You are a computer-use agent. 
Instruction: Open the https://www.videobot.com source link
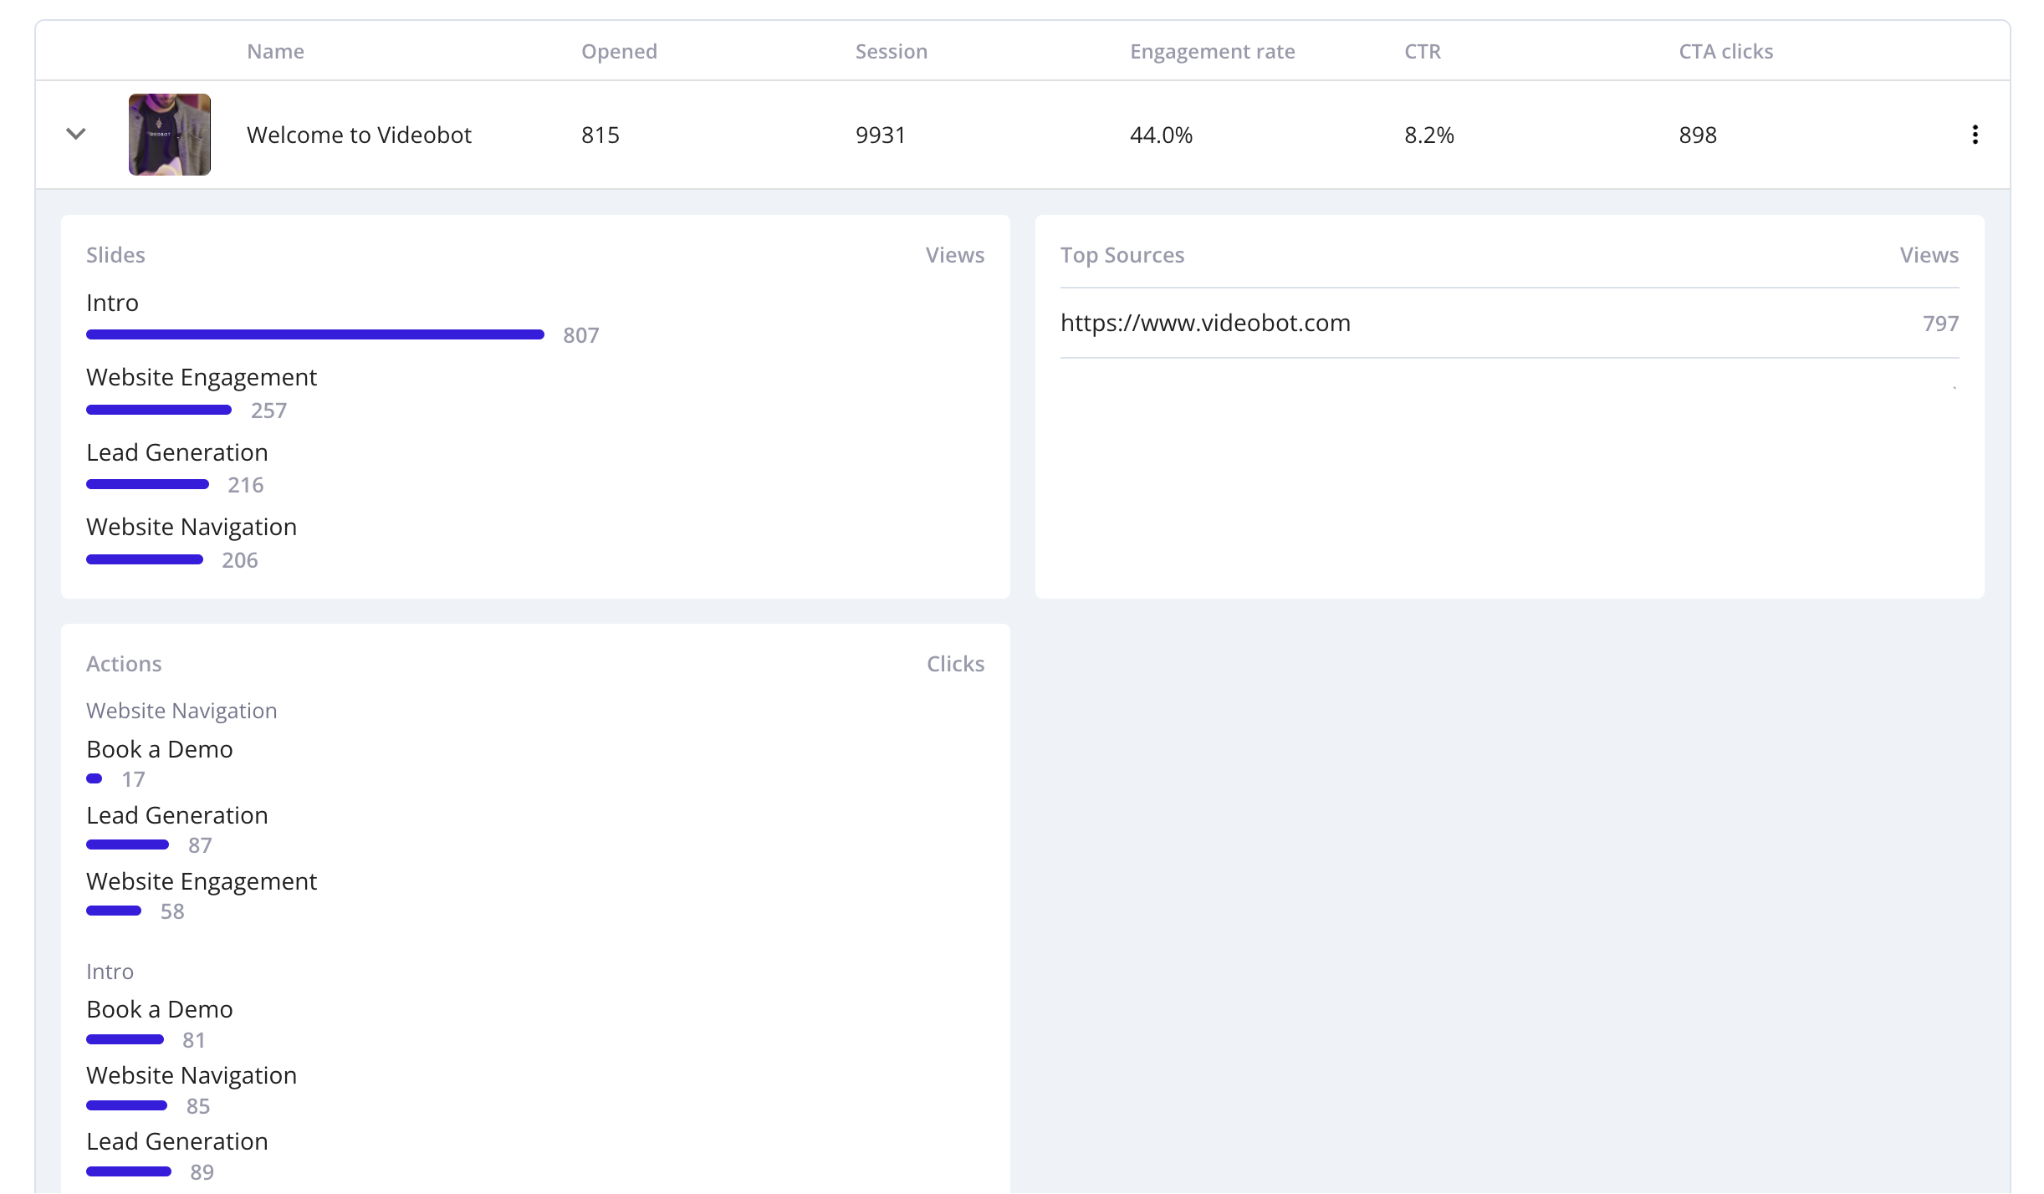click(1205, 323)
